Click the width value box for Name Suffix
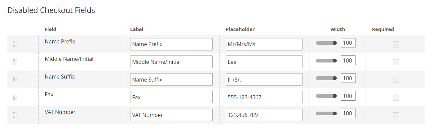 (348, 78)
